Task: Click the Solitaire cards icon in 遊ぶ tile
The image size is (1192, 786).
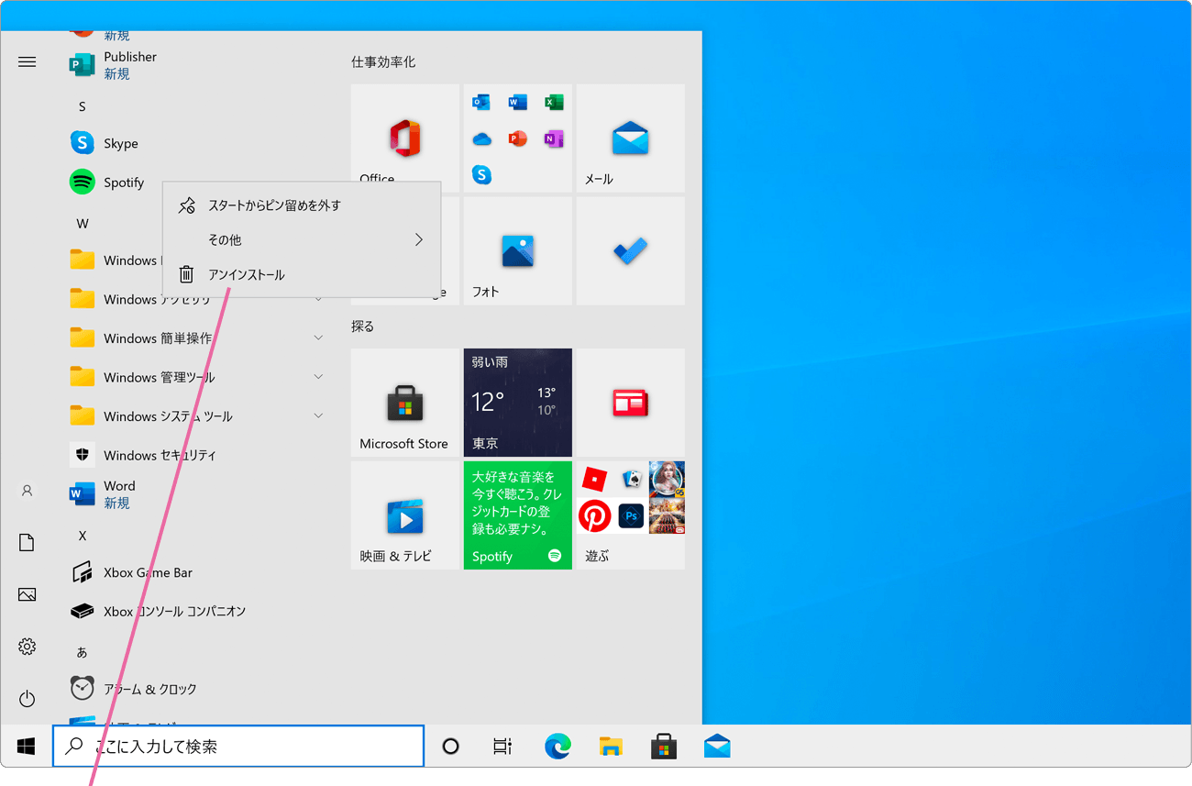Action: [631, 479]
